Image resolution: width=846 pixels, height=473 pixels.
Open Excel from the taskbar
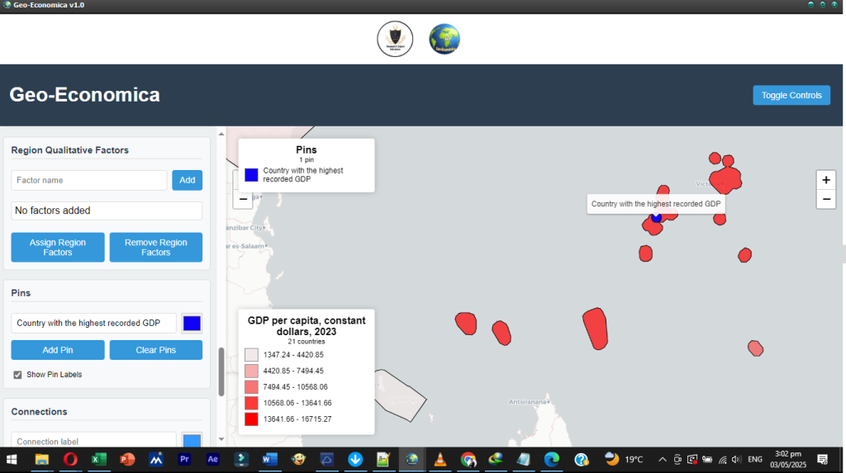coord(97,460)
